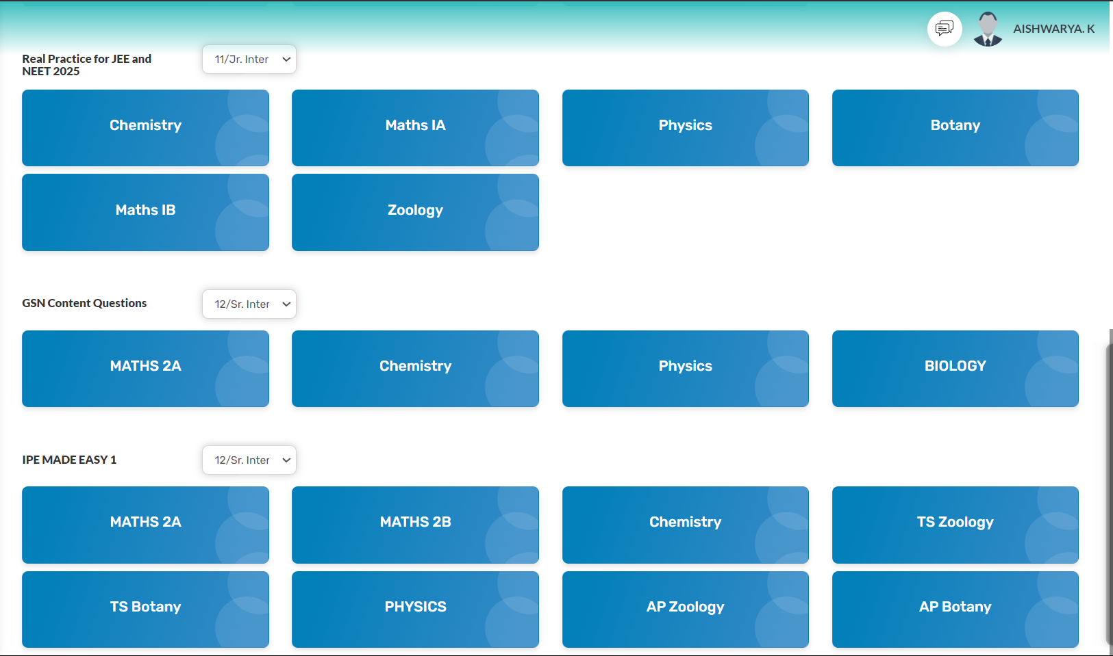Click the user profile avatar

tap(988, 29)
